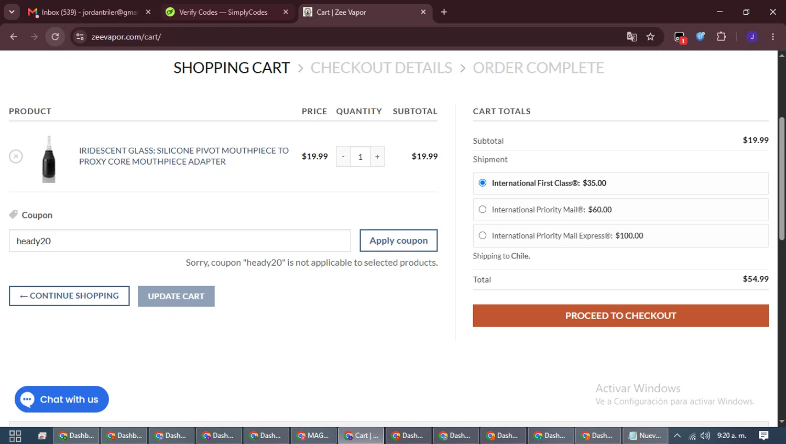This screenshot has height=444, width=786.
Task: Open the Extensions puzzle menu
Action: [721, 37]
